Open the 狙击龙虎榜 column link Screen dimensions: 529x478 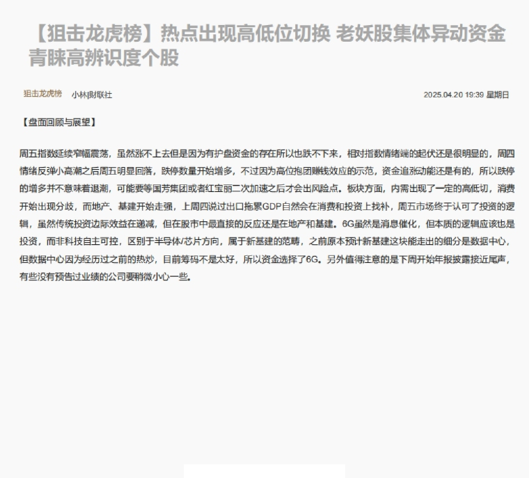coord(42,94)
